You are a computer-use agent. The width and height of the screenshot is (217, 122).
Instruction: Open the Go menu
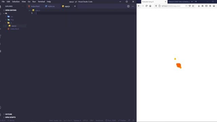(x=29, y=2)
